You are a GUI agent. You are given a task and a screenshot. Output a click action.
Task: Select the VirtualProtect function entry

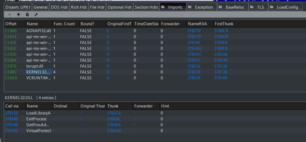click(153, 131)
